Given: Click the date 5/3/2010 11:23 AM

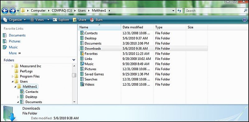Looking at the screenshot, I should tap(136, 54).
